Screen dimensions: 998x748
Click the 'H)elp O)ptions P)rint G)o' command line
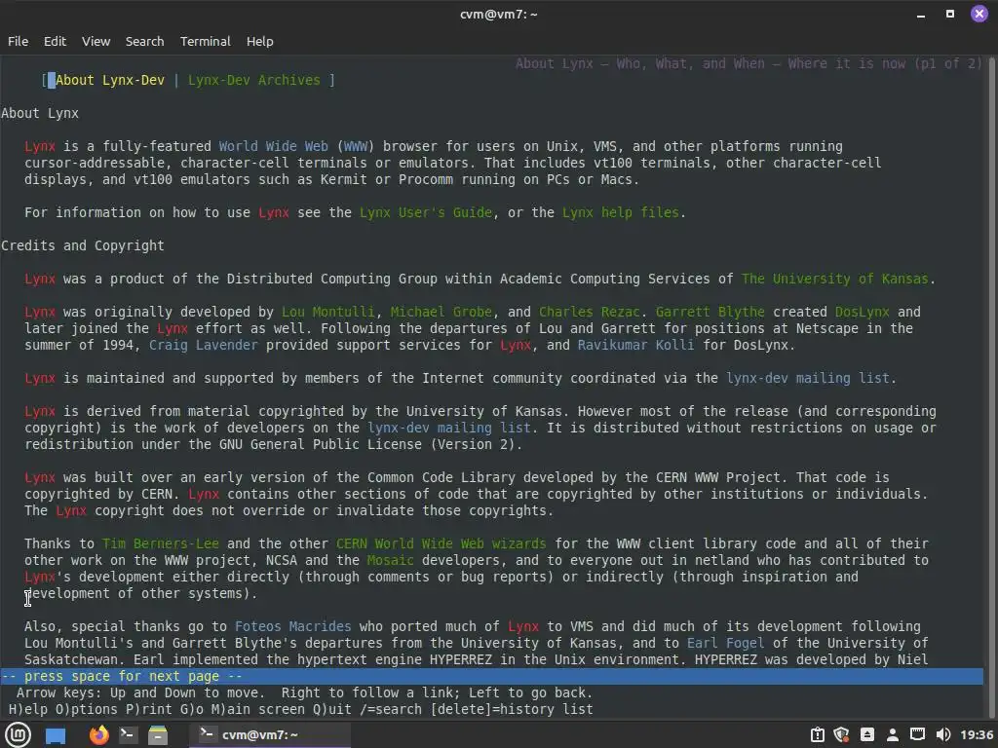coord(300,709)
